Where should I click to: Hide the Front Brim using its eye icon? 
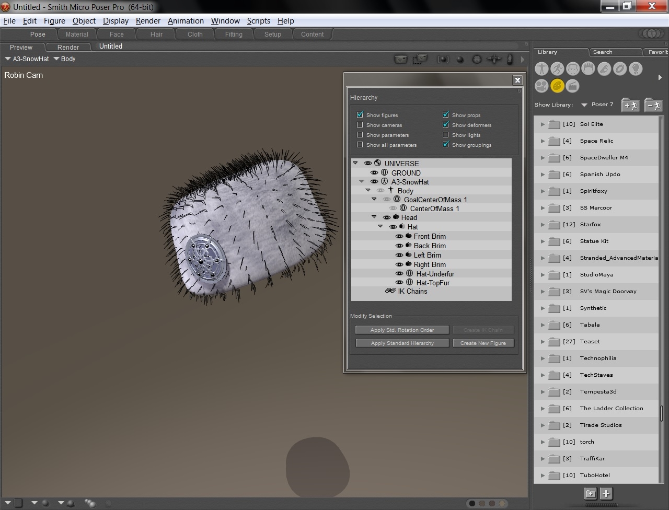[x=399, y=237]
